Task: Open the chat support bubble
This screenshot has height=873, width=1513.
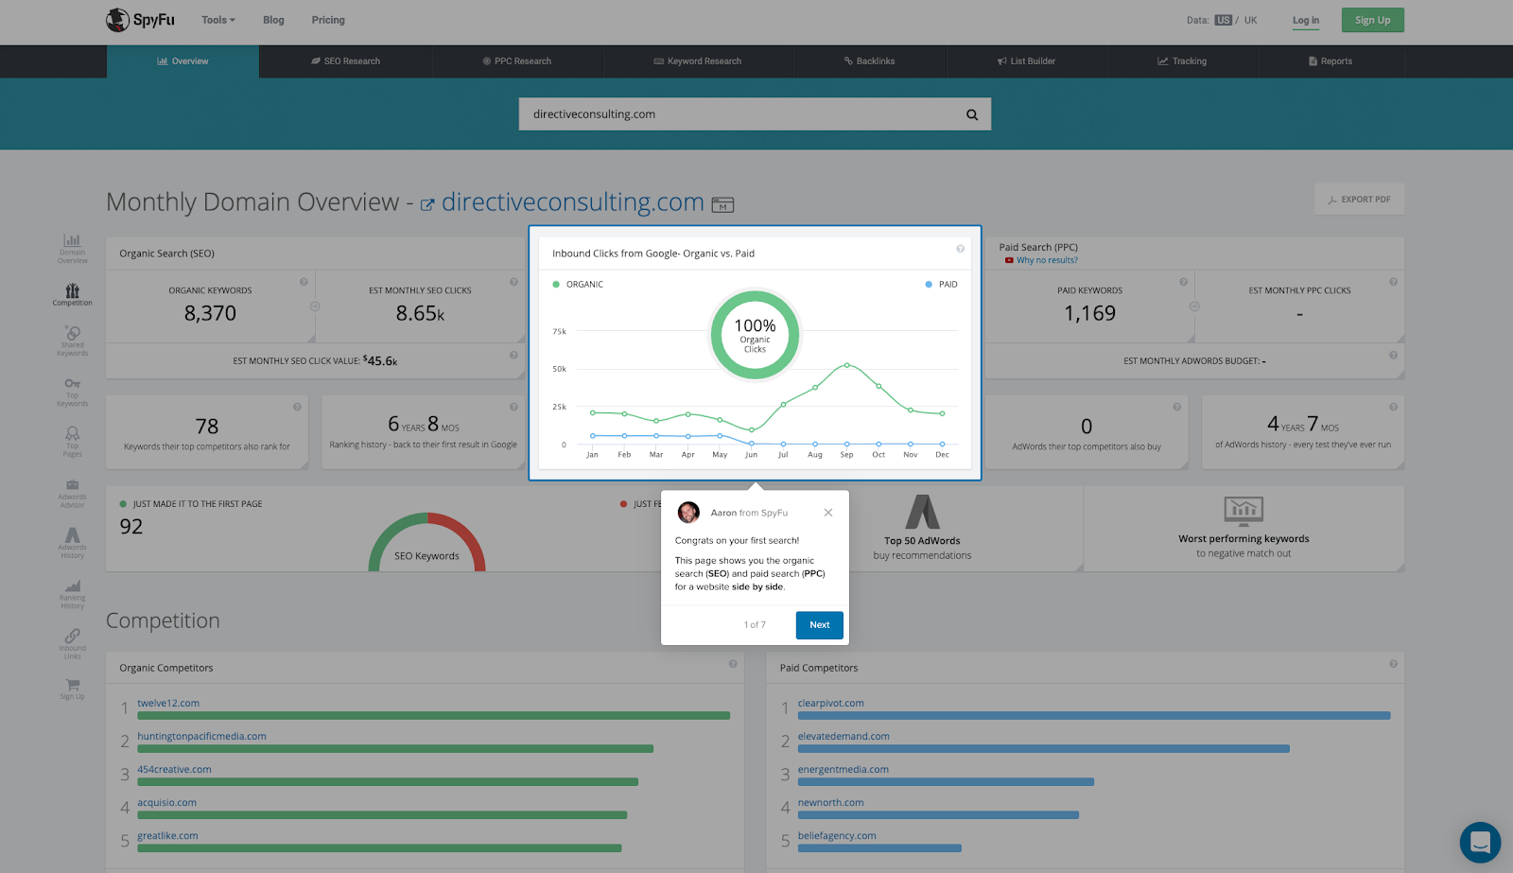Action: pos(1480,842)
